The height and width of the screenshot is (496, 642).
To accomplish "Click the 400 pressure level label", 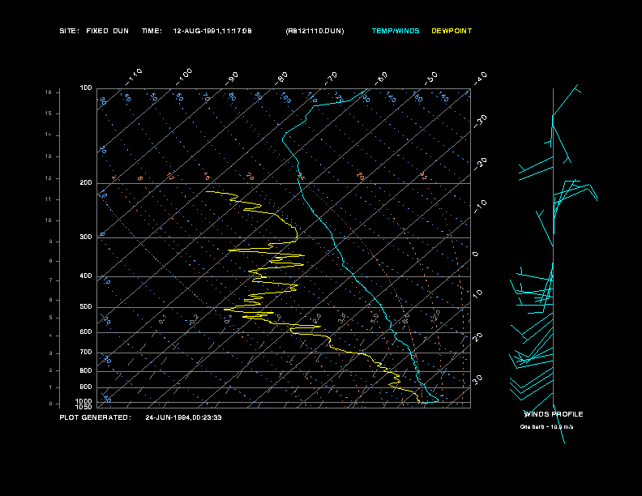I will (86, 276).
